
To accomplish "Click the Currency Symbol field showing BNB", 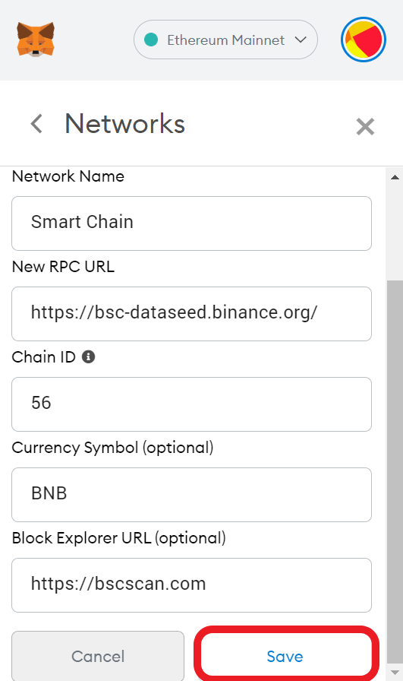I will tap(192, 495).
